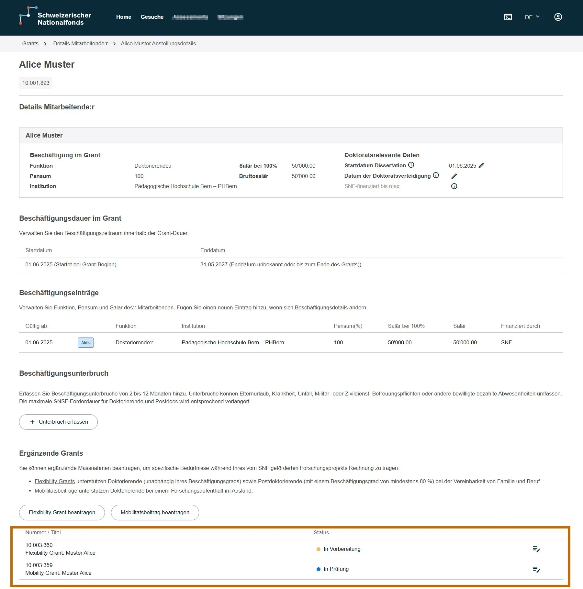
Task: Show info for Datum der Doktoratsverteidigung
Action: pyautogui.click(x=436, y=175)
